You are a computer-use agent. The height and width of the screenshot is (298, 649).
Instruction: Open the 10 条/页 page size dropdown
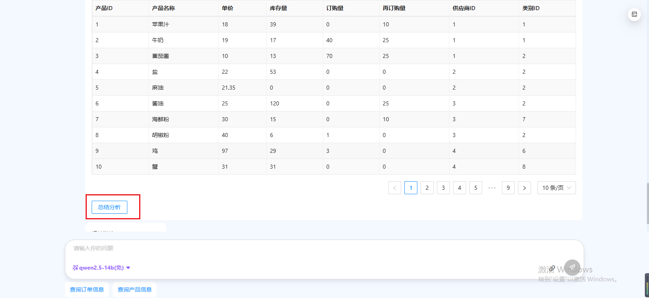pyautogui.click(x=556, y=188)
